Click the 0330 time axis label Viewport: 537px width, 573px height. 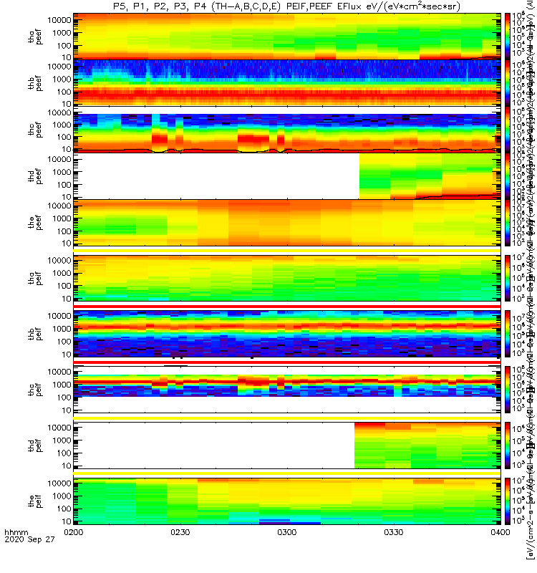click(x=393, y=532)
